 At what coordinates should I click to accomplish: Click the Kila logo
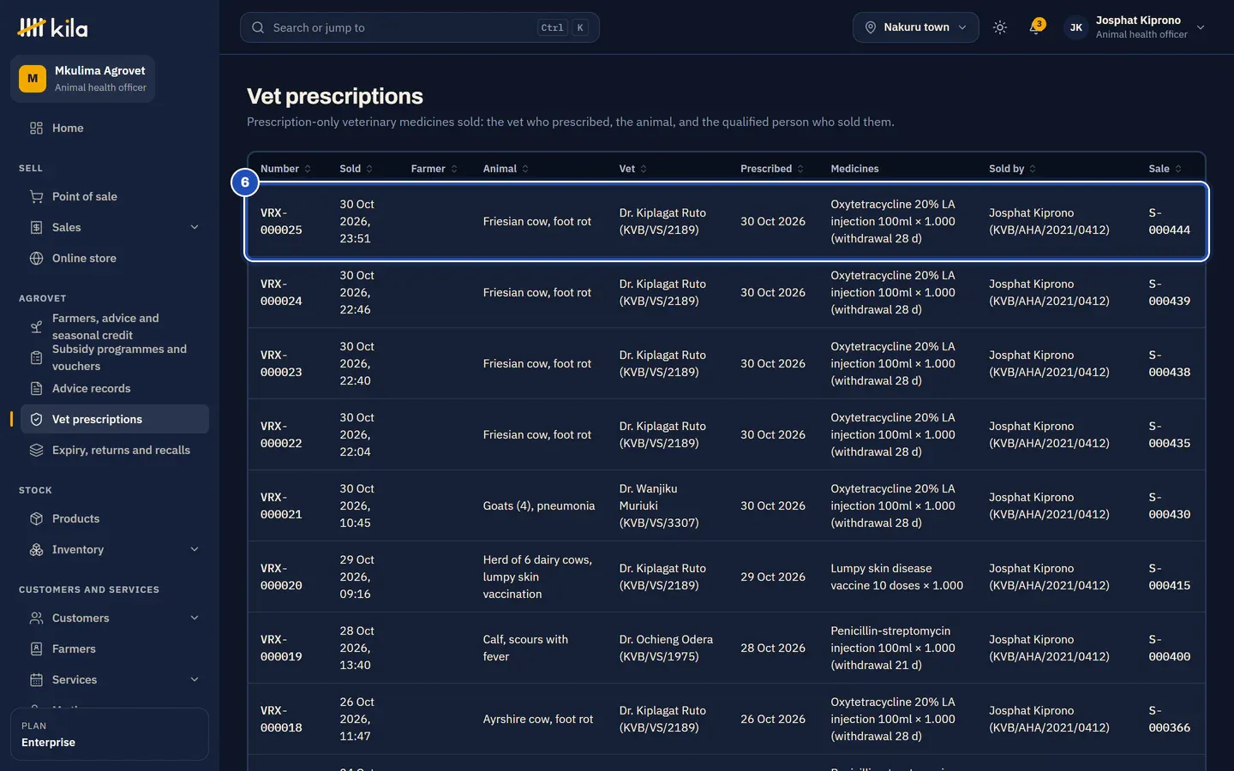52,27
